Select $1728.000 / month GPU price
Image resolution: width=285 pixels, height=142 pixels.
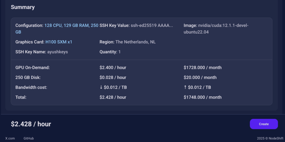coord(203,68)
